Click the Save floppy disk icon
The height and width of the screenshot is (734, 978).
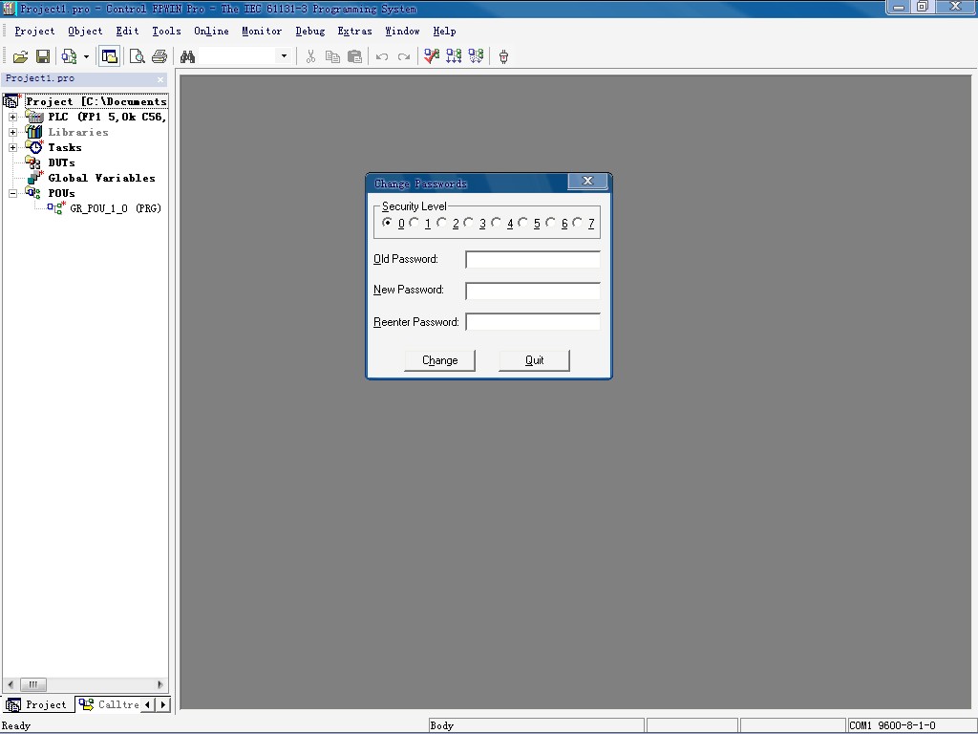43,56
